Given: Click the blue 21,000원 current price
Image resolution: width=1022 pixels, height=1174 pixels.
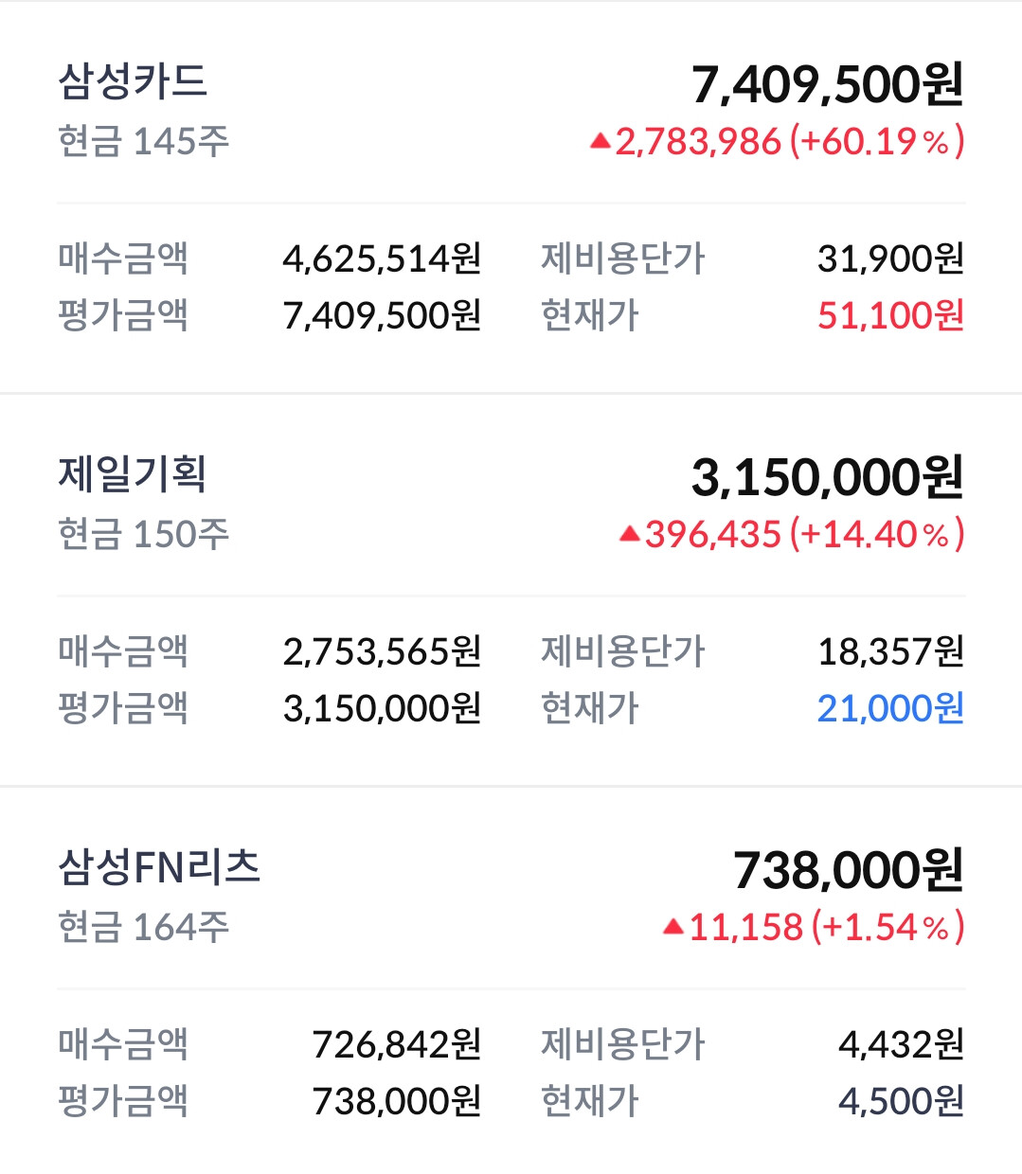Looking at the screenshot, I should pyautogui.click(x=890, y=708).
